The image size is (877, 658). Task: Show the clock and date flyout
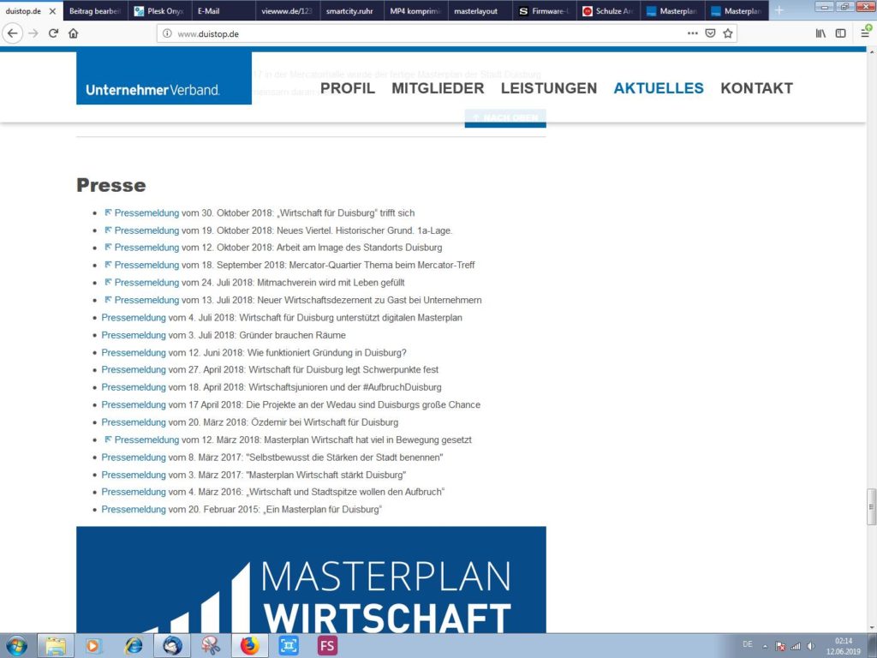[x=844, y=646]
